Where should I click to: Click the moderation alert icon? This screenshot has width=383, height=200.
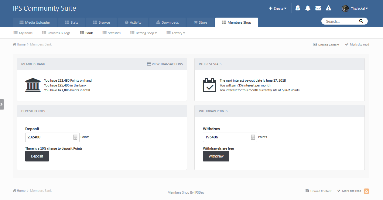point(328,8)
